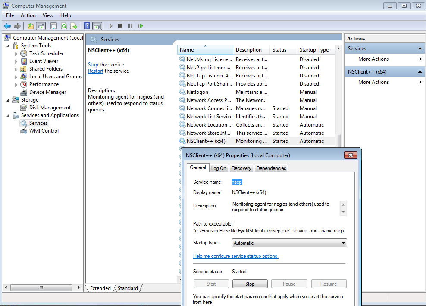Open the Startup type dropdown

(x=289, y=243)
